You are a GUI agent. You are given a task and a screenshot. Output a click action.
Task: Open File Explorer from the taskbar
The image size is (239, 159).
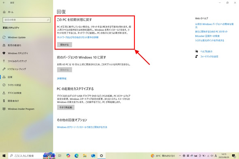coord(85,156)
